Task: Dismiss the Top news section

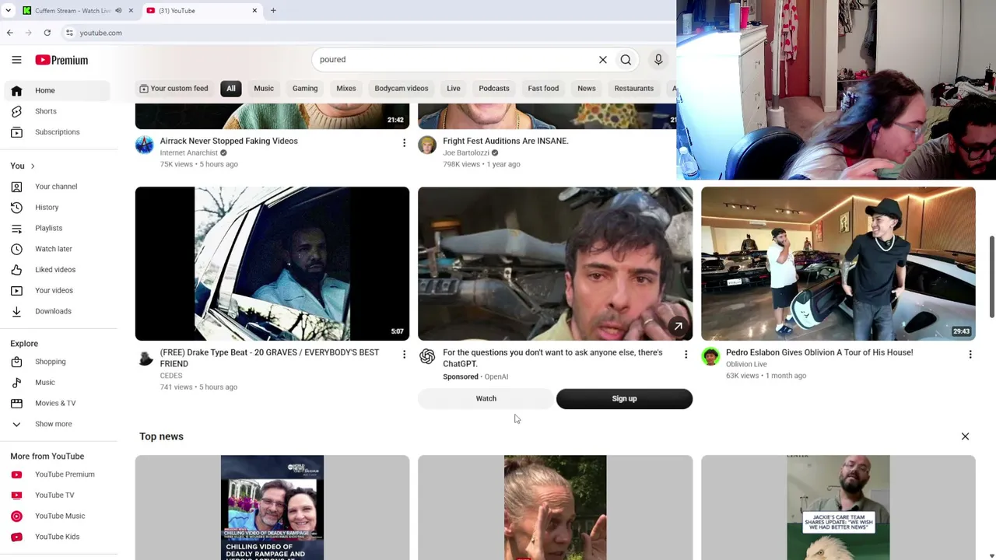Action: click(965, 436)
